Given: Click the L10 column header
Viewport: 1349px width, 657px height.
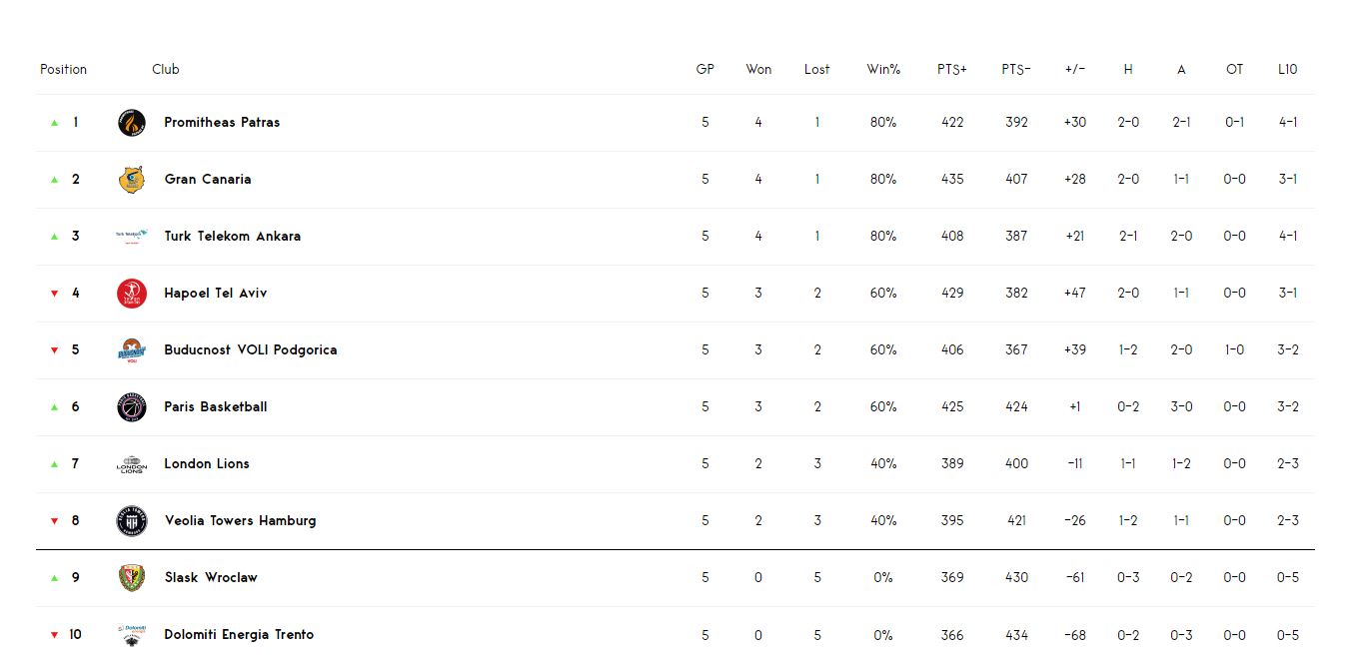Looking at the screenshot, I should click(x=1288, y=70).
